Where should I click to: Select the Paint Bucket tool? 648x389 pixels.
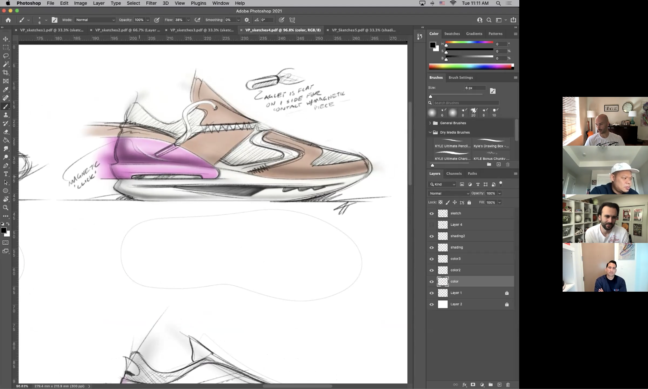pyautogui.click(x=6, y=140)
